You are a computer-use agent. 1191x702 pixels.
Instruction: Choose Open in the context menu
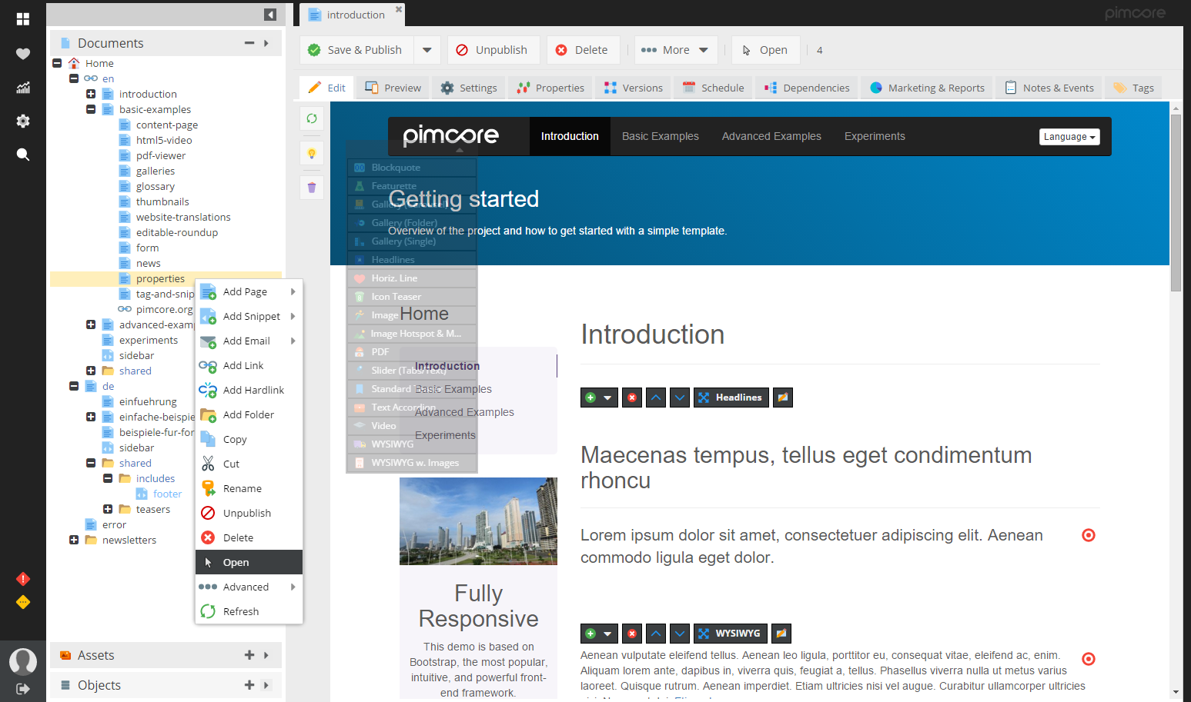(249, 562)
